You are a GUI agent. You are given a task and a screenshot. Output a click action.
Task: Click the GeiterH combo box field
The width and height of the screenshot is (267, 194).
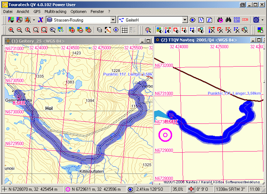pyautogui.click(x=153, y=20)
